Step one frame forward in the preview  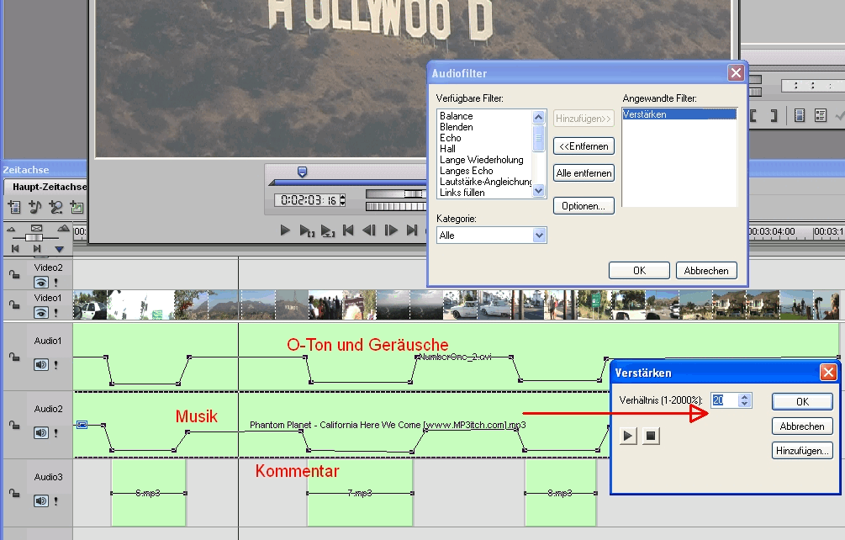390,230
